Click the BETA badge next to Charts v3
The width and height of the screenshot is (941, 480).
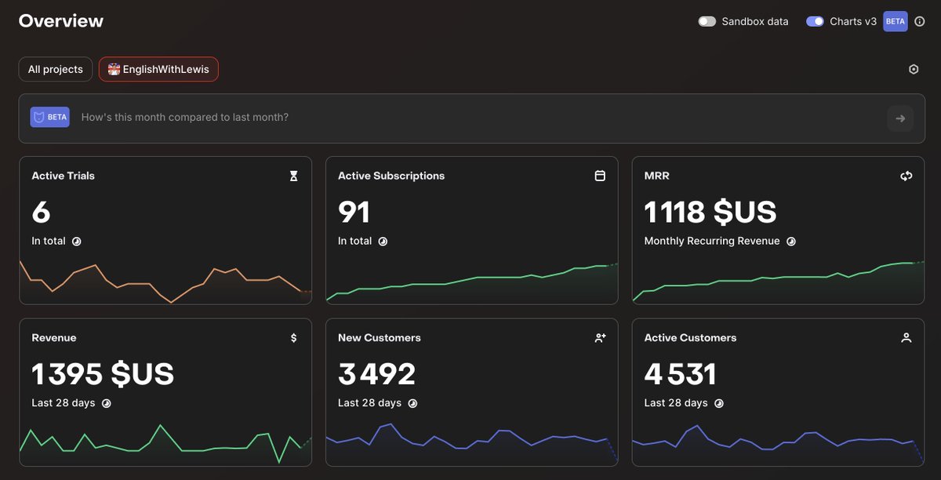(896, 21)
